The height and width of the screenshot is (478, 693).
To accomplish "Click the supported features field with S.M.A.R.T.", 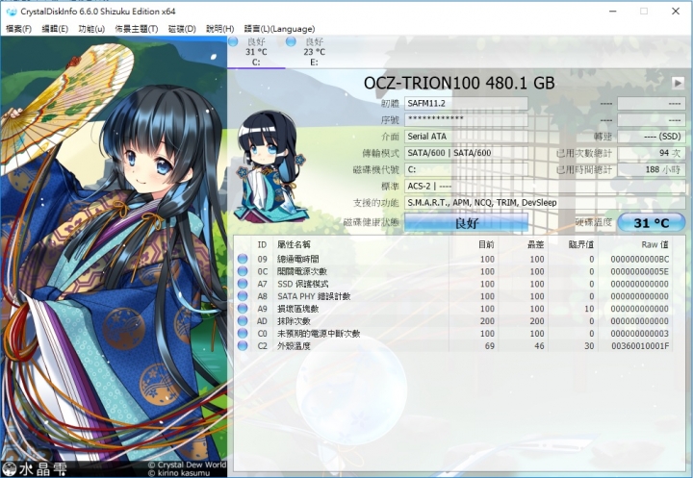I will [x=545, y=203].
